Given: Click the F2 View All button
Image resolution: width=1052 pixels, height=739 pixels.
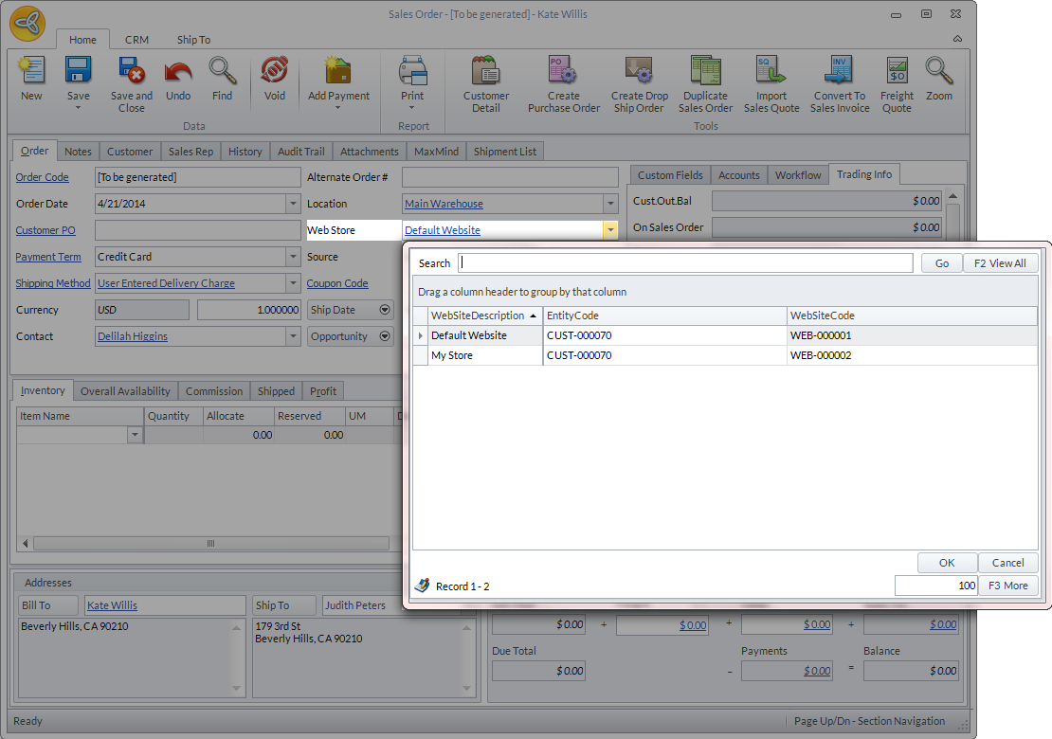Looking at the screenshot, I should click(x=1000, y=263).
